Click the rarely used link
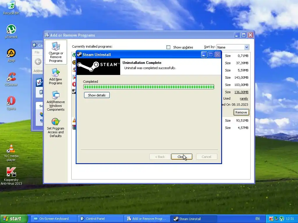The width and height of the screenshot is (298, 223). pyautogui.click(x=244, y=98)
